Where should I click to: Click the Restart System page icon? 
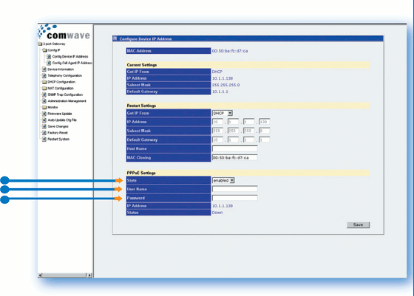[44, 140]
